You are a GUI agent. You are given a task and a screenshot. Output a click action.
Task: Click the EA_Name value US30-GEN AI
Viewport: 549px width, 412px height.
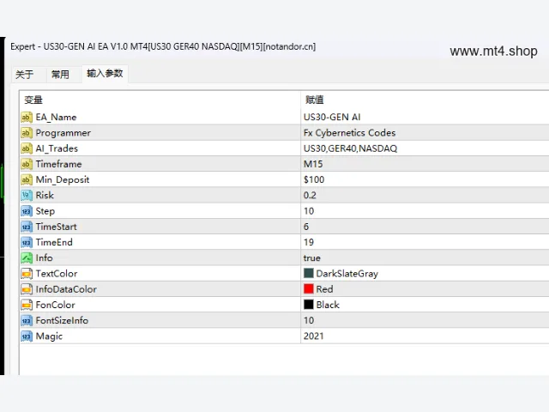pos(332,117)
